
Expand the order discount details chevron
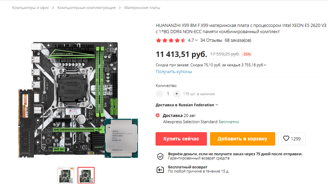pos(265,65)
